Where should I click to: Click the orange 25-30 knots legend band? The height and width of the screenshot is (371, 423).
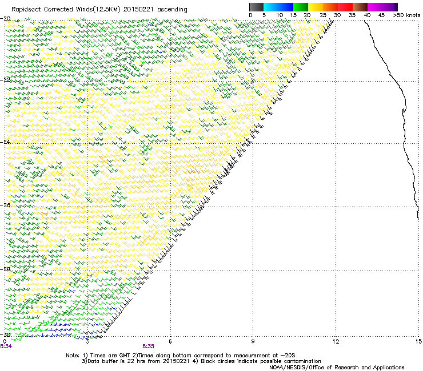tap(330, 7)
